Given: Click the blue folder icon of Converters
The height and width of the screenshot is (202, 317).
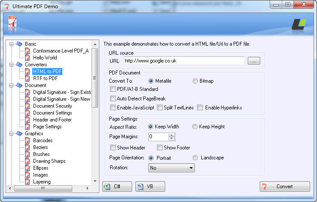Looking at the screenshot, I should click(x=19, y=65).
